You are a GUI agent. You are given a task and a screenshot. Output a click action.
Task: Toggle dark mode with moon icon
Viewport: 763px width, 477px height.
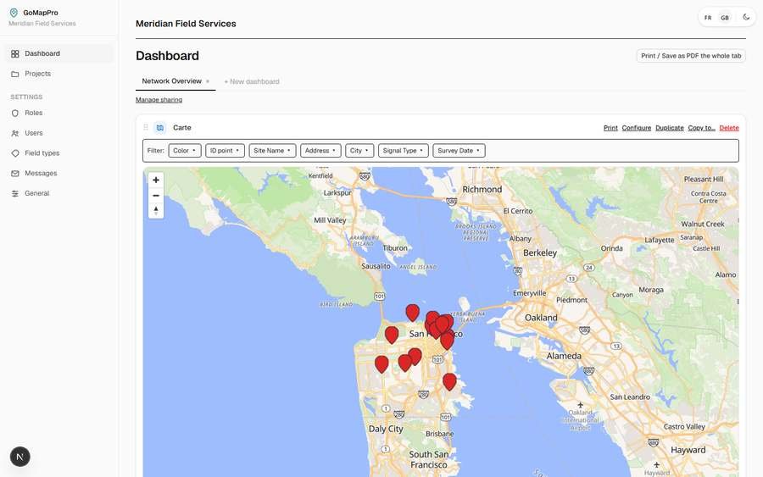point(746,17)
